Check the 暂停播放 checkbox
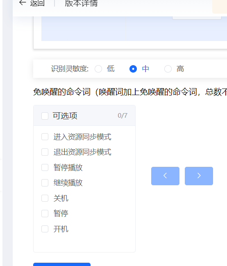Viewport: 227px width, 266px height. point(45,168)
